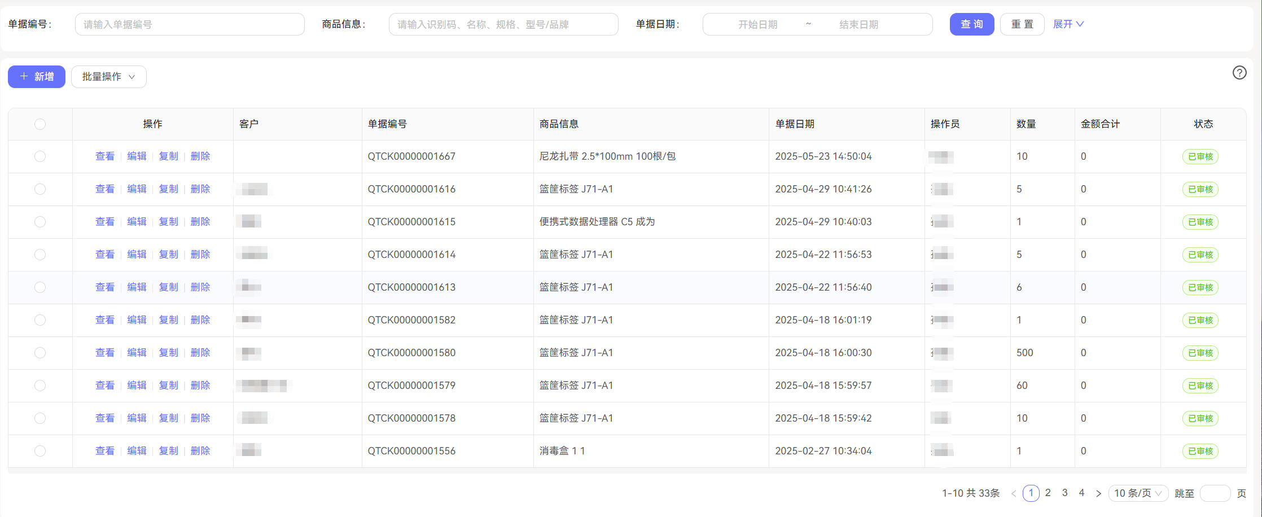The image size is (1262, 517).
Task: Delete order QTCK00000001580
Action: pyautogui.click(x=200, y=353)
